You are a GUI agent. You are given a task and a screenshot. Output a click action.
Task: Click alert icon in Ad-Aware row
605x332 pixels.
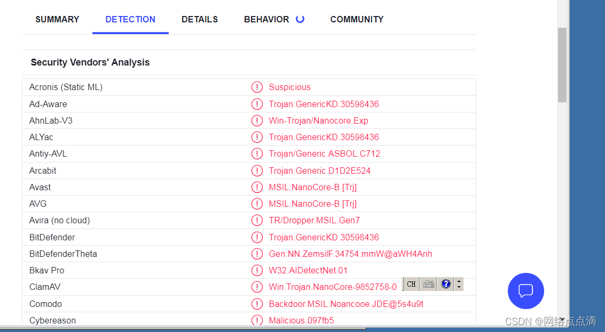pyautogui.click(x=257, y=104)
